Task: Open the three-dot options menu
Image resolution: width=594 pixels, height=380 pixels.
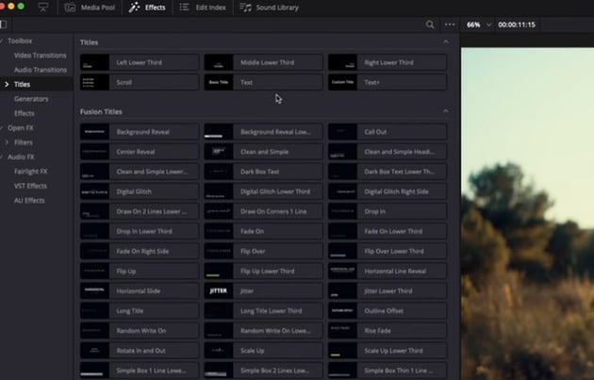Action: tap(450, 25)
